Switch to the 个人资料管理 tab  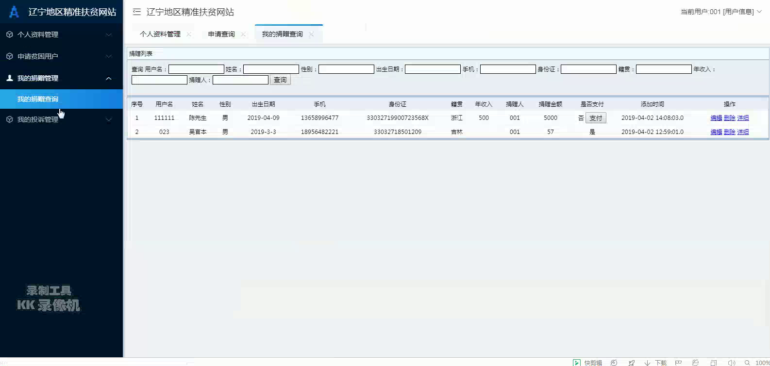tap(160, 34)
